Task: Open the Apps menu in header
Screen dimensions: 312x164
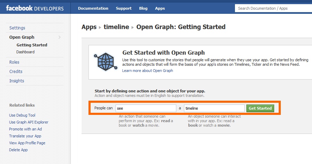Action: [160, 8]
